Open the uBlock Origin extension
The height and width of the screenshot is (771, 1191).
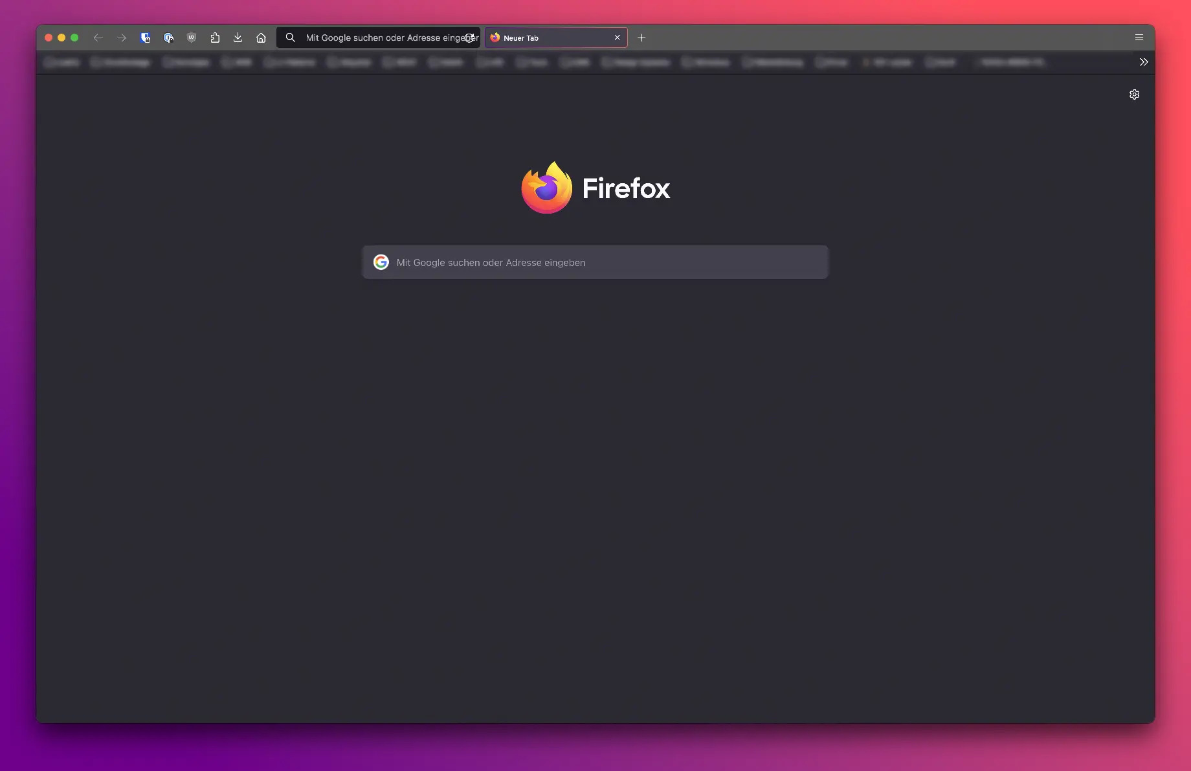(x=192, y=38)
